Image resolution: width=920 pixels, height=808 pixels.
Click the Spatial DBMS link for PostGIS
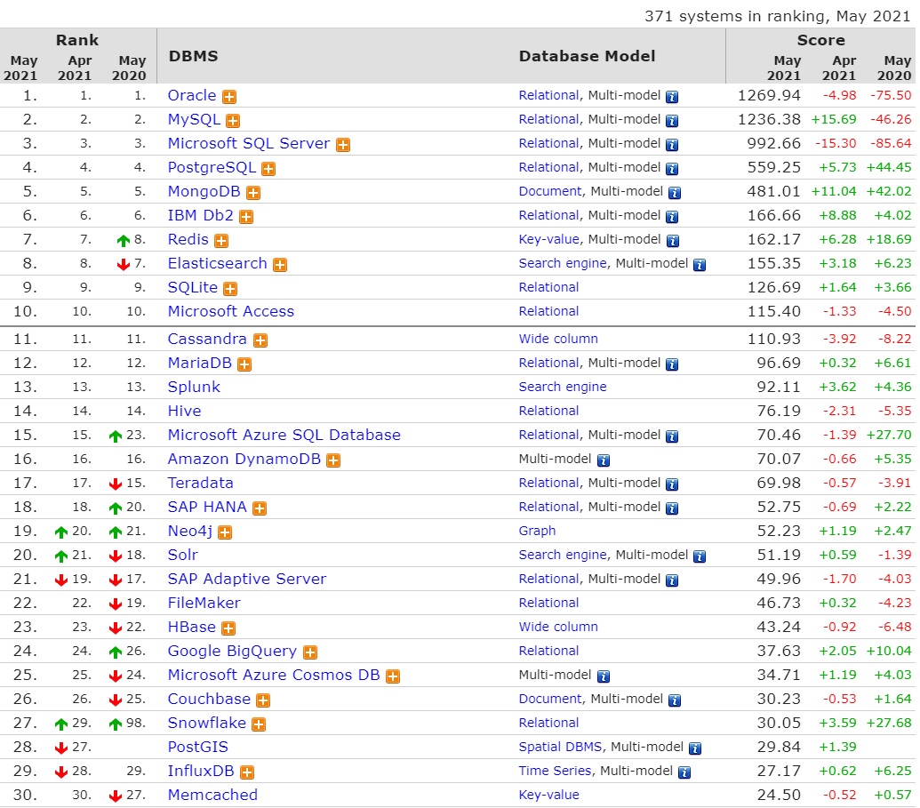(560, 747)
